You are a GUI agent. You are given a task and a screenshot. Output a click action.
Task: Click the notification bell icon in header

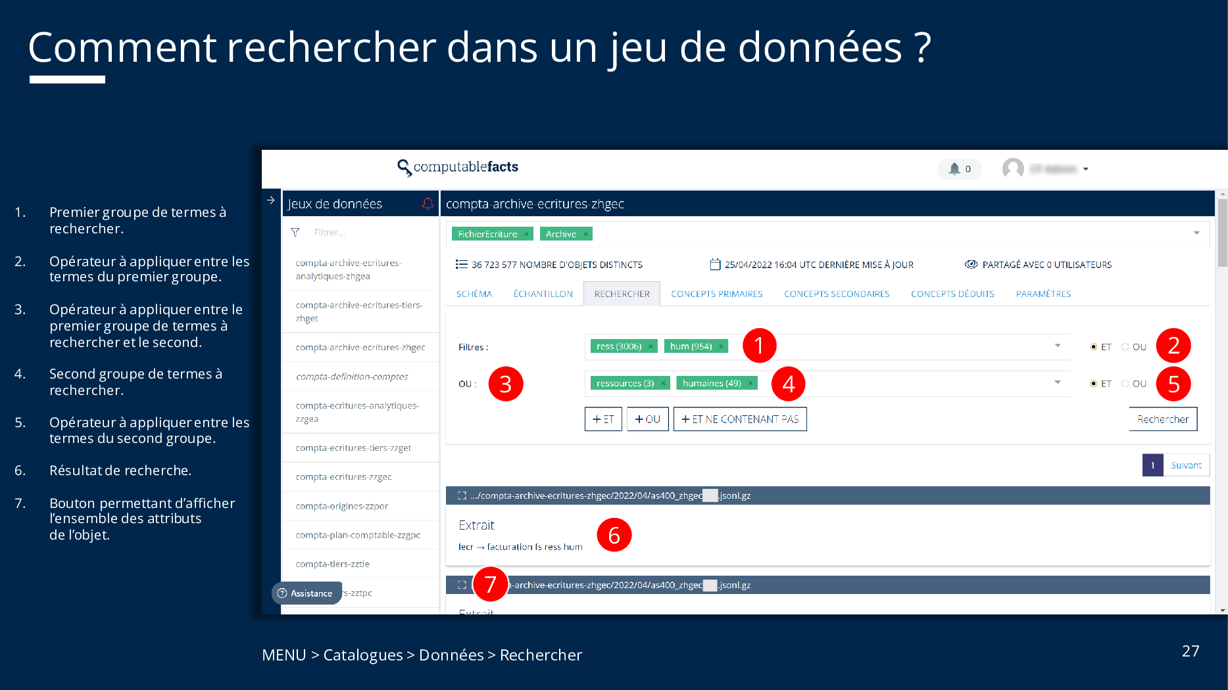tap(954, 169)
